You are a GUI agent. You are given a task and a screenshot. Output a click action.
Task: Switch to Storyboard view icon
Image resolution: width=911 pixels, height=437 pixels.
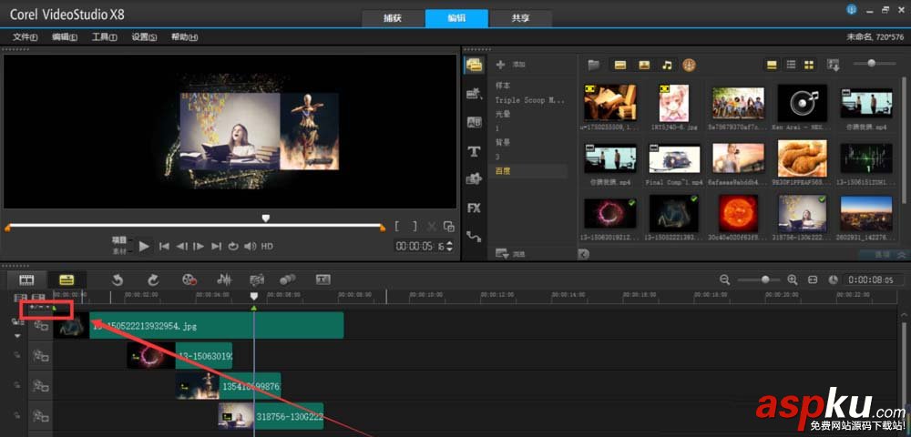(26, 280)
